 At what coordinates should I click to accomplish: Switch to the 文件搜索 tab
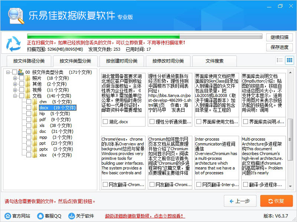point(215,61)
